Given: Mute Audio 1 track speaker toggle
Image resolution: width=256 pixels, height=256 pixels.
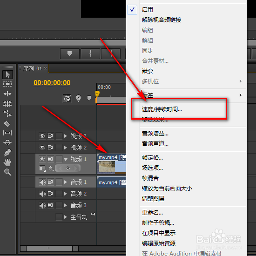Looking at the screenshot, I should pos(42,182).
